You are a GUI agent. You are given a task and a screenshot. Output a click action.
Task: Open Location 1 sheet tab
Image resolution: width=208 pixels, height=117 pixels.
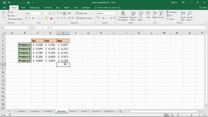pyautogui.click(x=22, y=111)
